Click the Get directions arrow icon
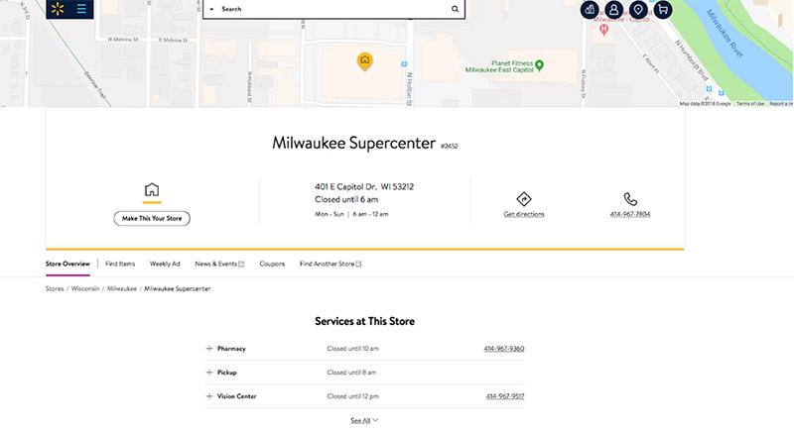This screenshot has height=430, width=794. click(524, 198)
